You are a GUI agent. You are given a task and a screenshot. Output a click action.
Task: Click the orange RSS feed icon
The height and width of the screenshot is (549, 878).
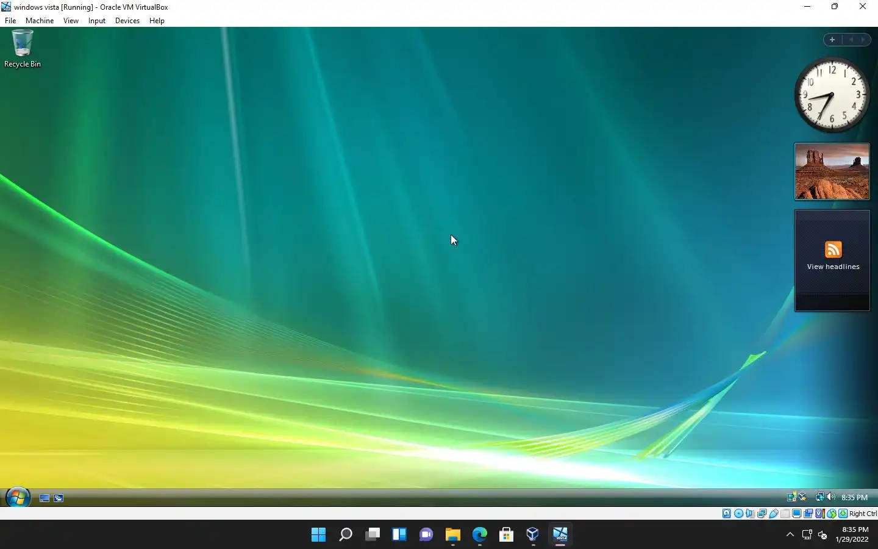click(833, 249)
